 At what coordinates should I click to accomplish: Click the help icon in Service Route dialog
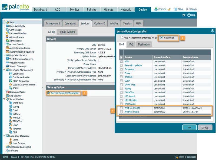(x=212, y=31)
